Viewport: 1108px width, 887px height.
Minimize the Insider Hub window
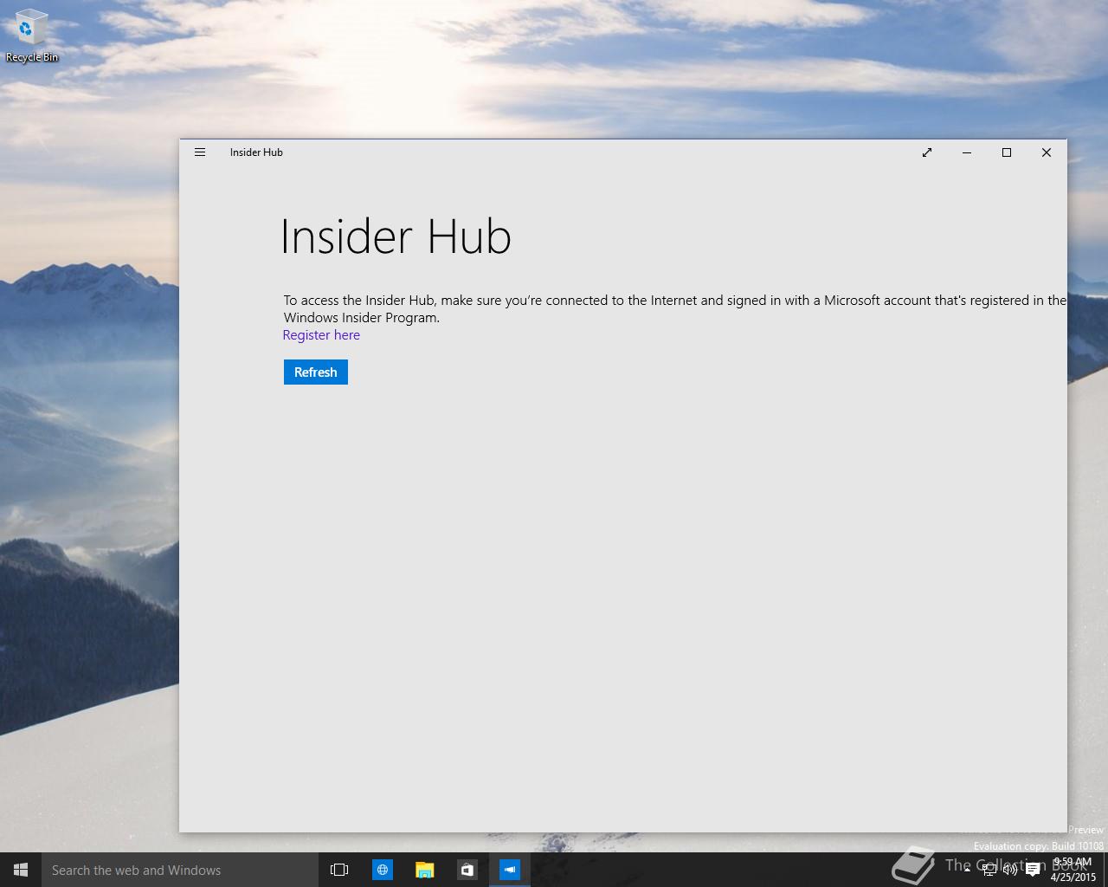[967, 152]
